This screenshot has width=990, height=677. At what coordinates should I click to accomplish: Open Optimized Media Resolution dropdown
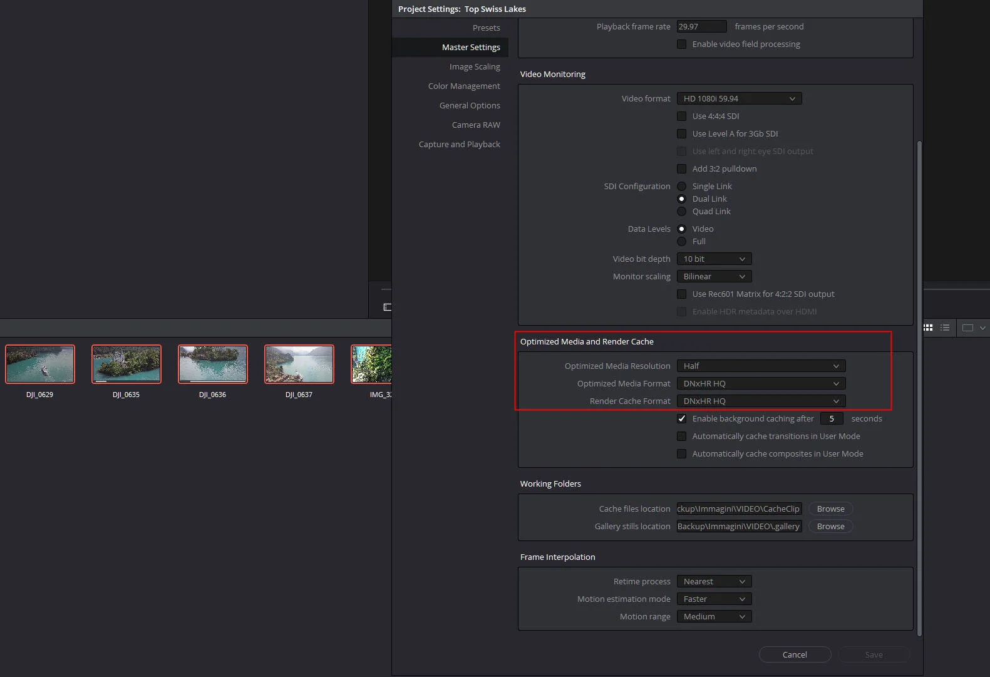pyautogui.click(x=761, y=366)
